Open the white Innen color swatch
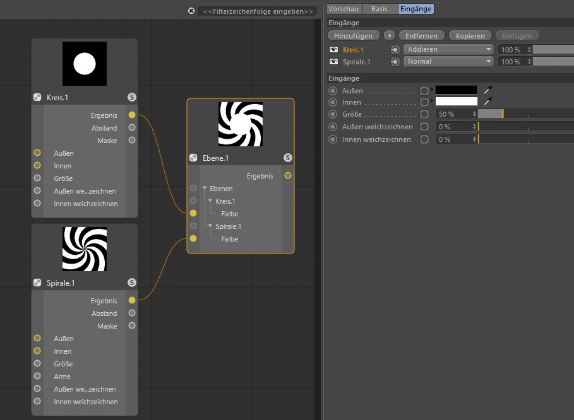Viewport: 574px width, 420px height. tap(456, 102)
